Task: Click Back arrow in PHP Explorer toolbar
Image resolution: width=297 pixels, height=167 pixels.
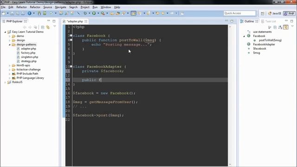Action: pos(25,27)
